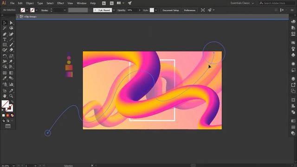The height and width of the screenshot is (167, 297).
Task: Select the Selection tool (black arrow)
Action: 5,23
